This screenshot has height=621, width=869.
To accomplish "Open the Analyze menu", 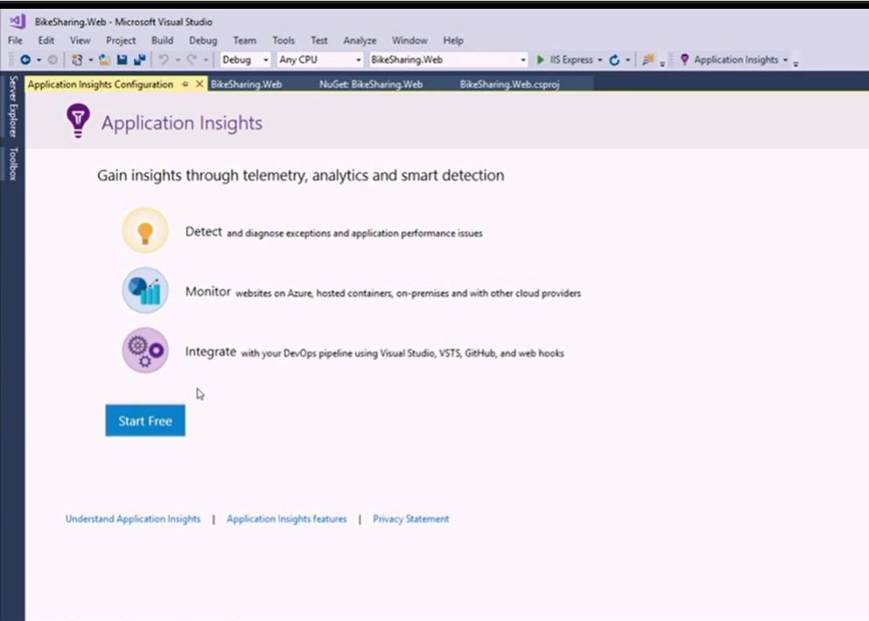I will tap(360, 40).
